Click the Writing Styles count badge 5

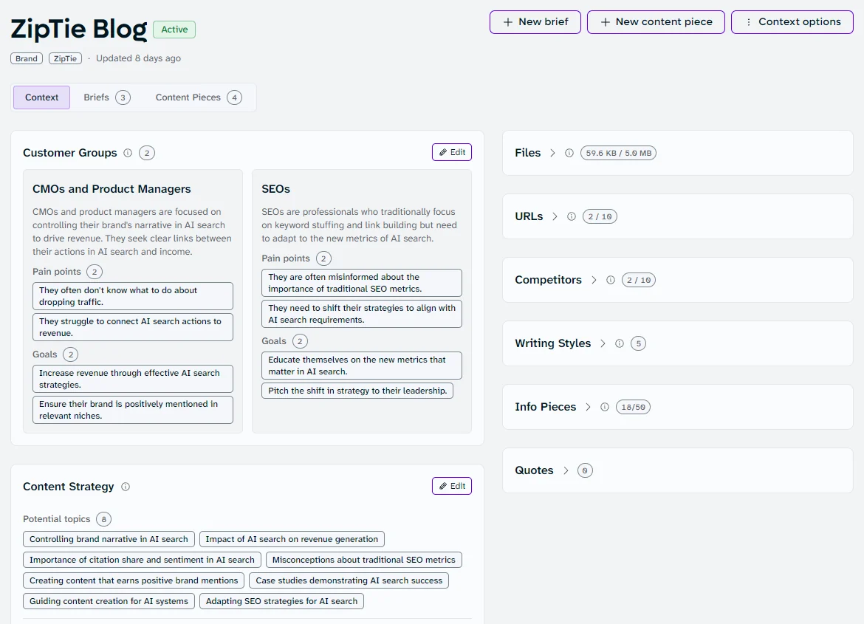coord(638,343)
